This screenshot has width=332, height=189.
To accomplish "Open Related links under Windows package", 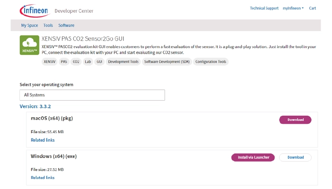I will (43, 178).
